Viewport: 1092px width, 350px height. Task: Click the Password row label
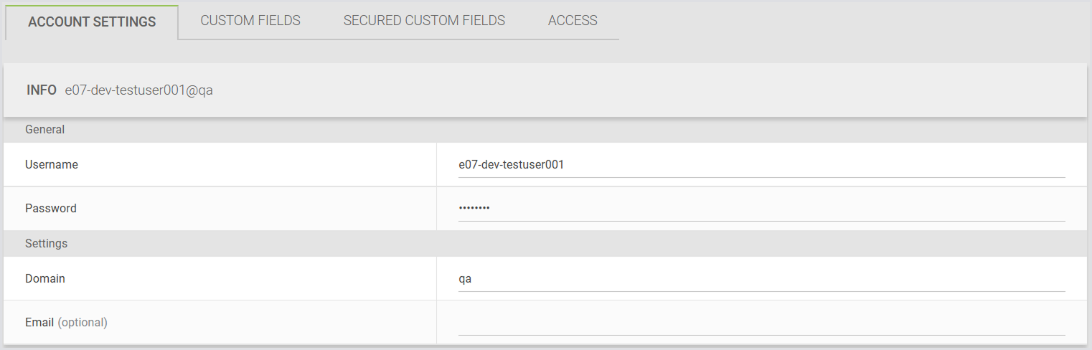pyautogui.click(x=51, y=209)
